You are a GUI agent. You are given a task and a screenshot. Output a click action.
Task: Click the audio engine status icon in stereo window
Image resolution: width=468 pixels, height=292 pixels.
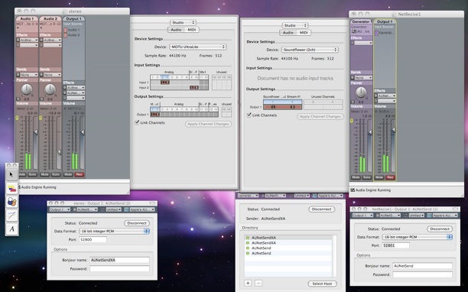(19, 187)
